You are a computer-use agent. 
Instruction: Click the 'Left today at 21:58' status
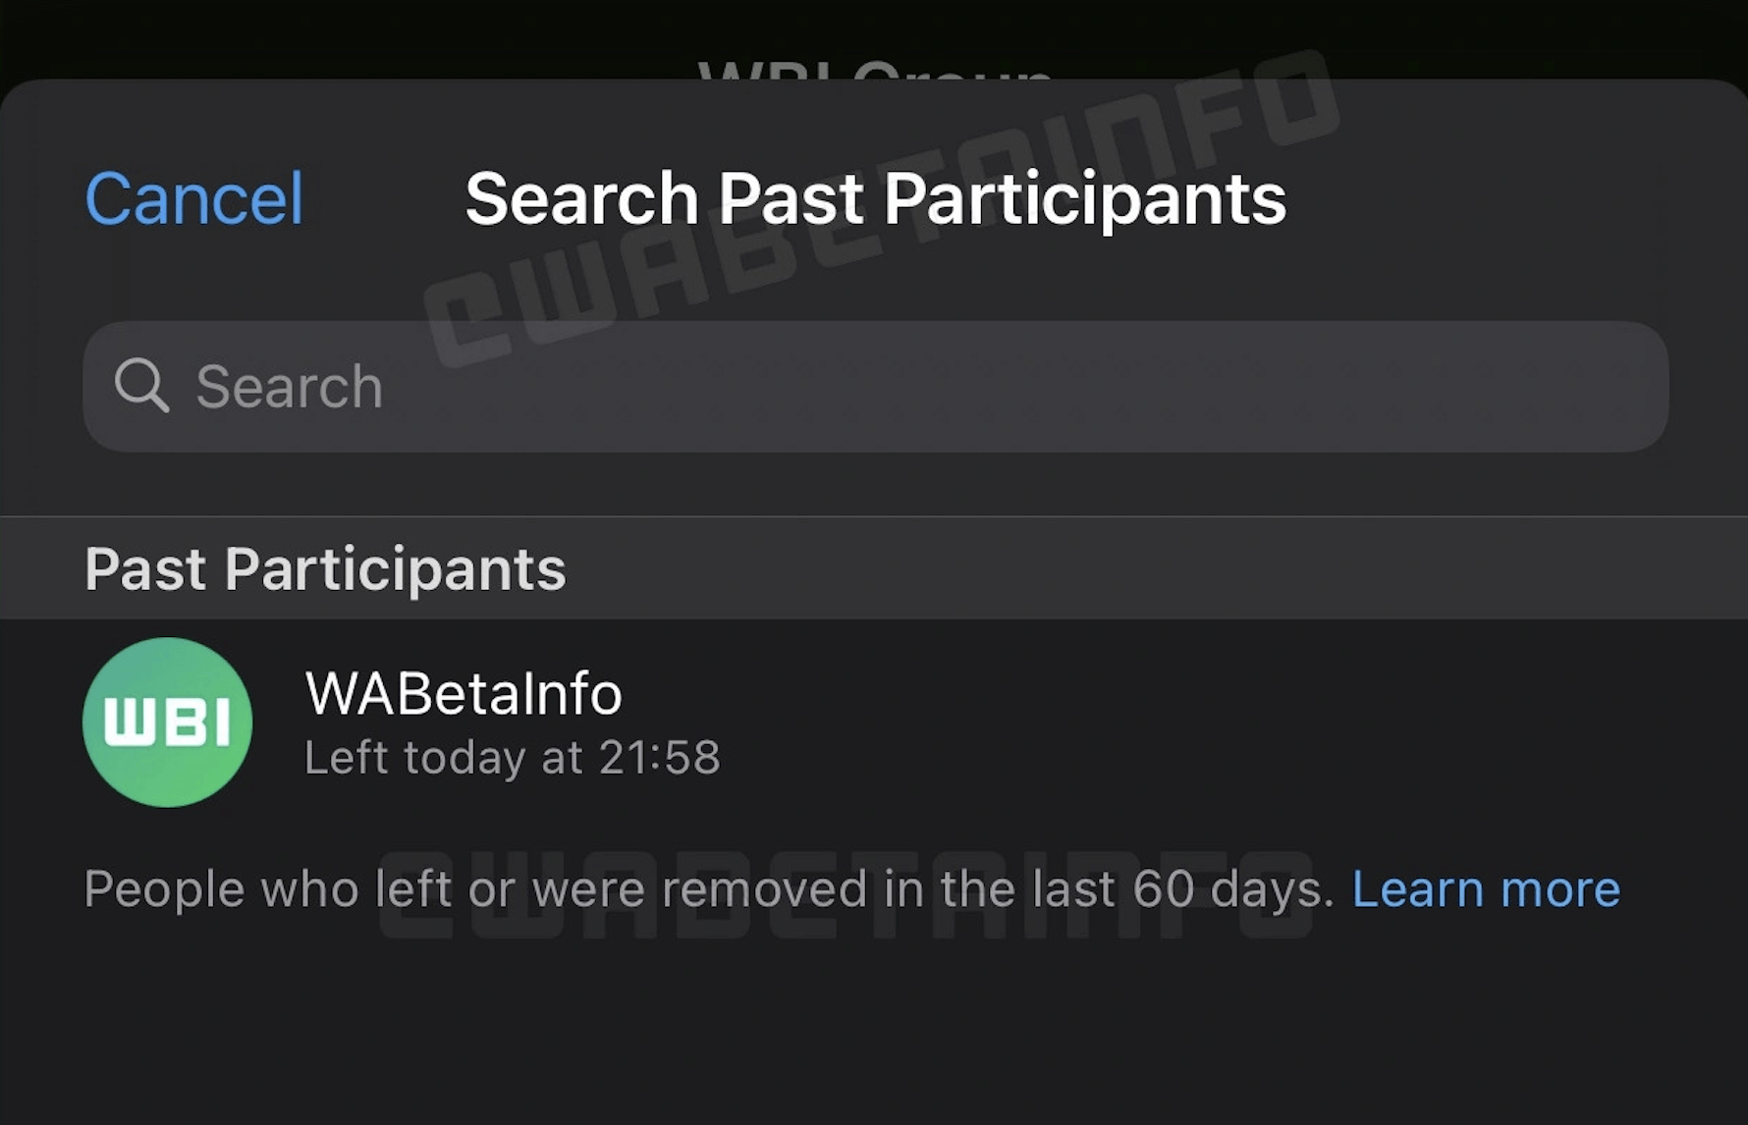(x=512, y=758)
